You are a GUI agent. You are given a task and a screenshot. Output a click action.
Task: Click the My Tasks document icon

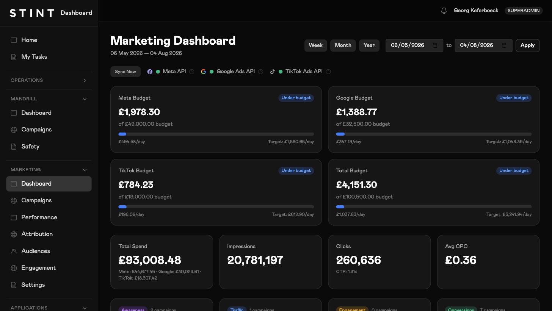[x=14, y=57]
